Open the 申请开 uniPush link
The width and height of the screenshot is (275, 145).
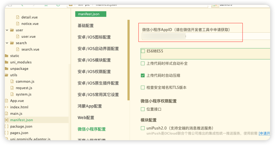click(x=265, y=133)
